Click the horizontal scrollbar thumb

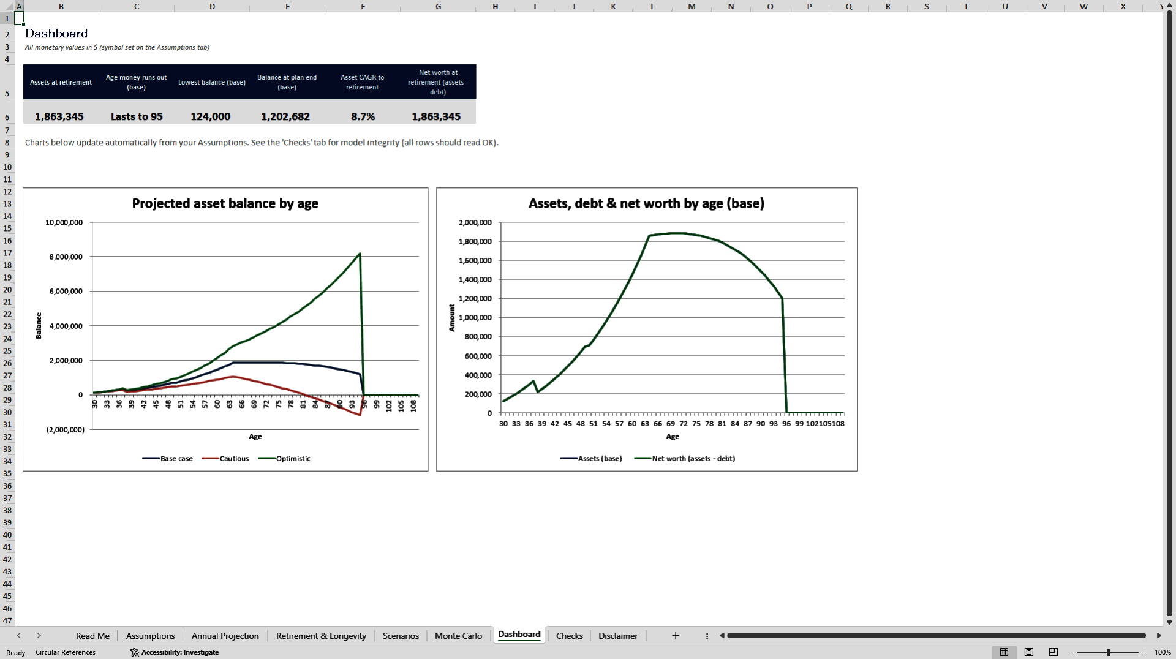(936, 636)
